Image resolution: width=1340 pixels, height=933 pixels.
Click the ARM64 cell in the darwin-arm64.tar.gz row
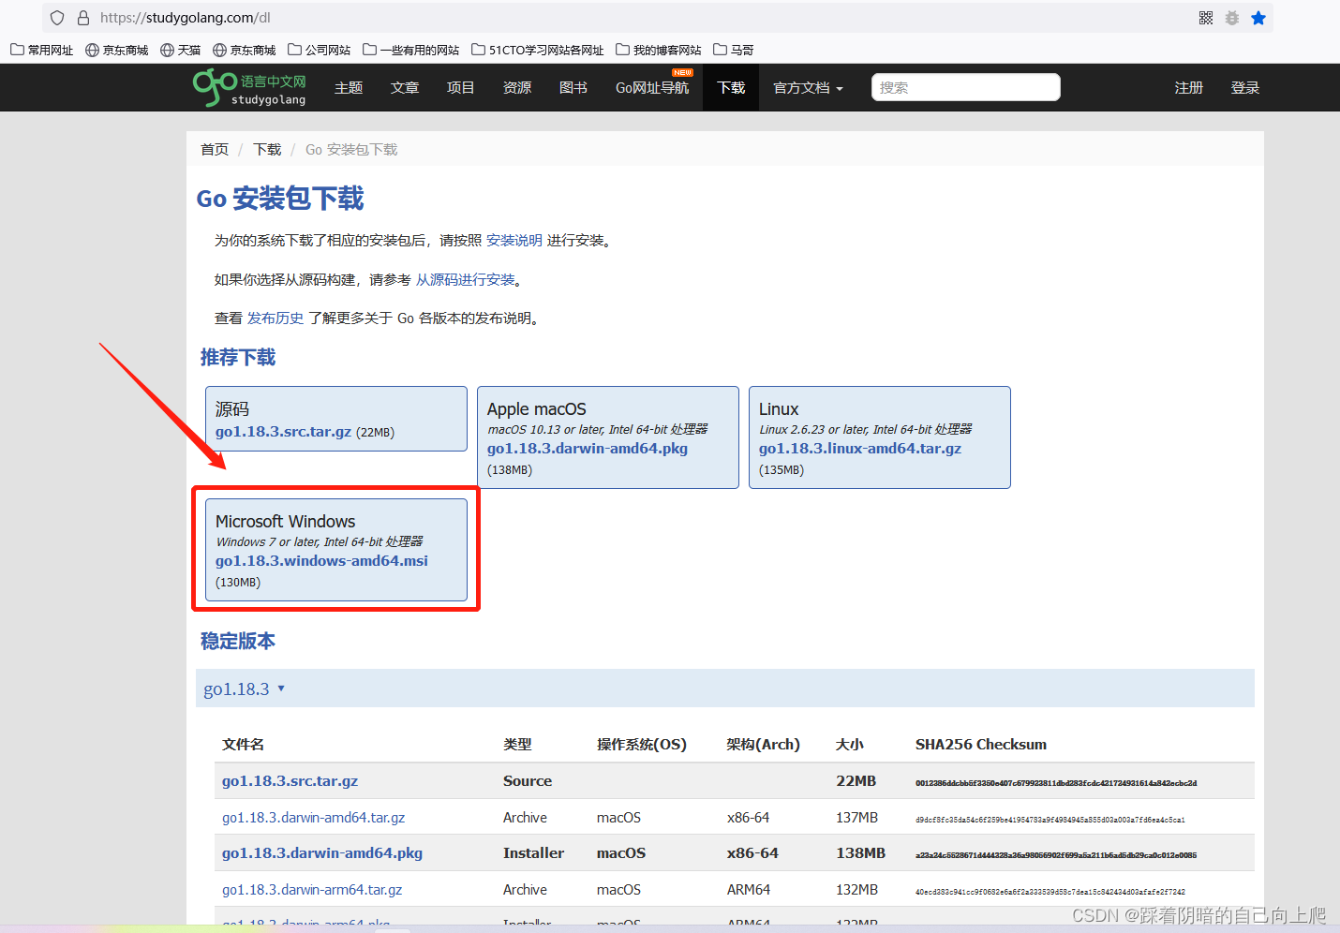[x=749, y=890]
